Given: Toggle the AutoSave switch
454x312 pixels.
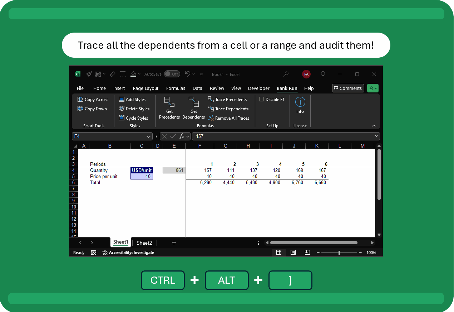Looking at the screenshot, I should coord(172,74).
